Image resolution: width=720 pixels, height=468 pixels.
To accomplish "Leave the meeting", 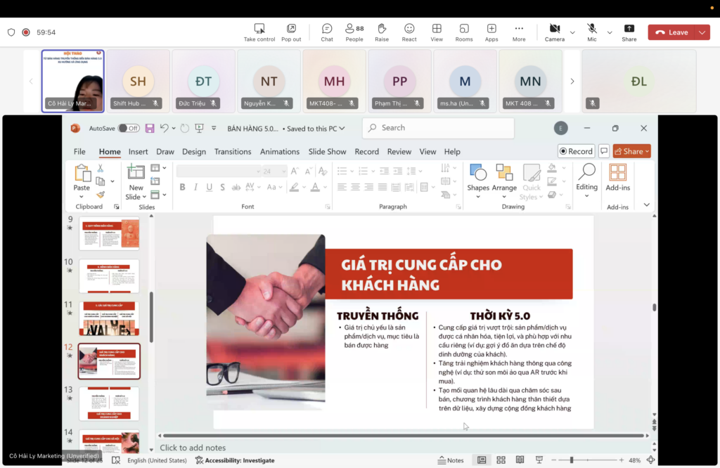I will (671, 32).
